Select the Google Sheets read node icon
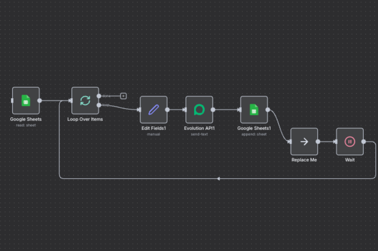The image size is (378, 251). coord(26,100)
